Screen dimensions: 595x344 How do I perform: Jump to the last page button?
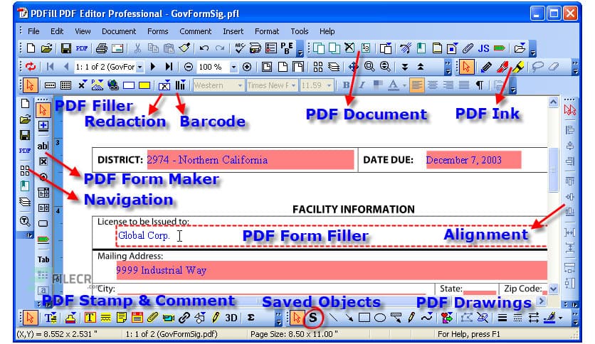[169, 67]
